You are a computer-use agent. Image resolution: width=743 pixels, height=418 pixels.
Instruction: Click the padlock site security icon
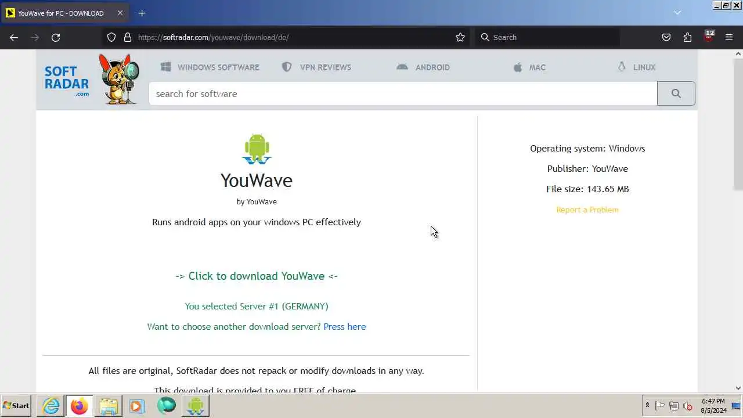[x=128, y=37]
